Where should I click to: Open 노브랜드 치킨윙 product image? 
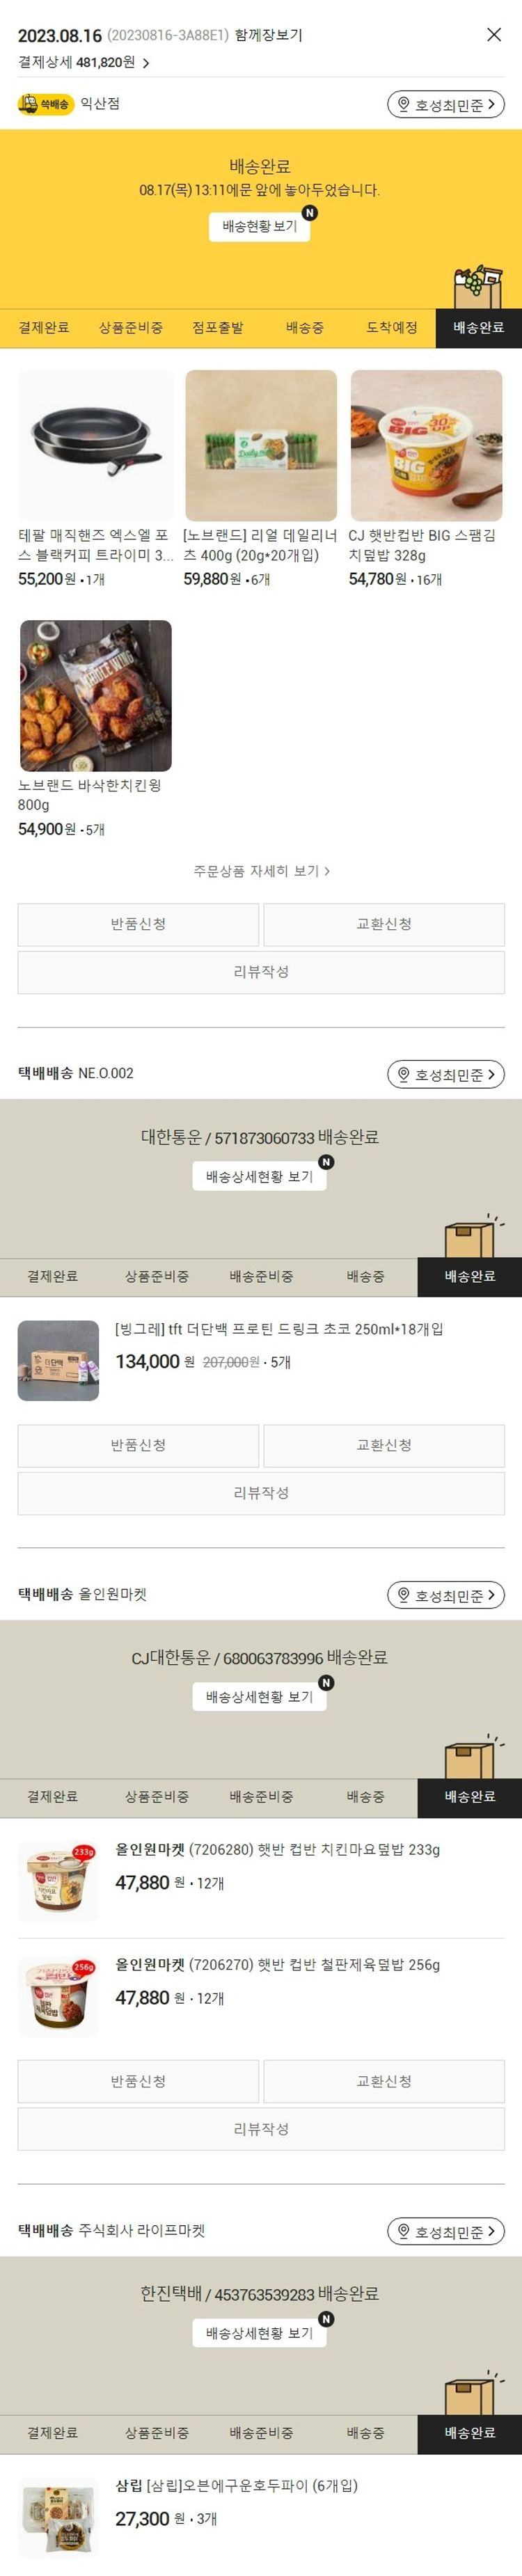click(96, 695)
